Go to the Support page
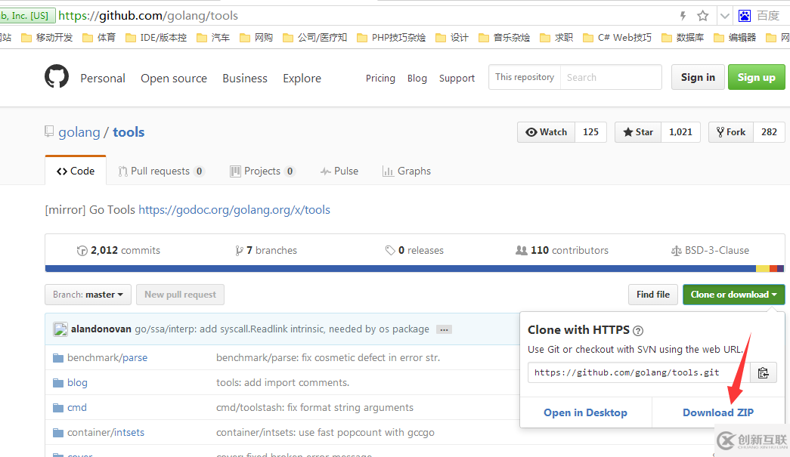This screenshot has height=457, width=790. (x=457, y=78)
